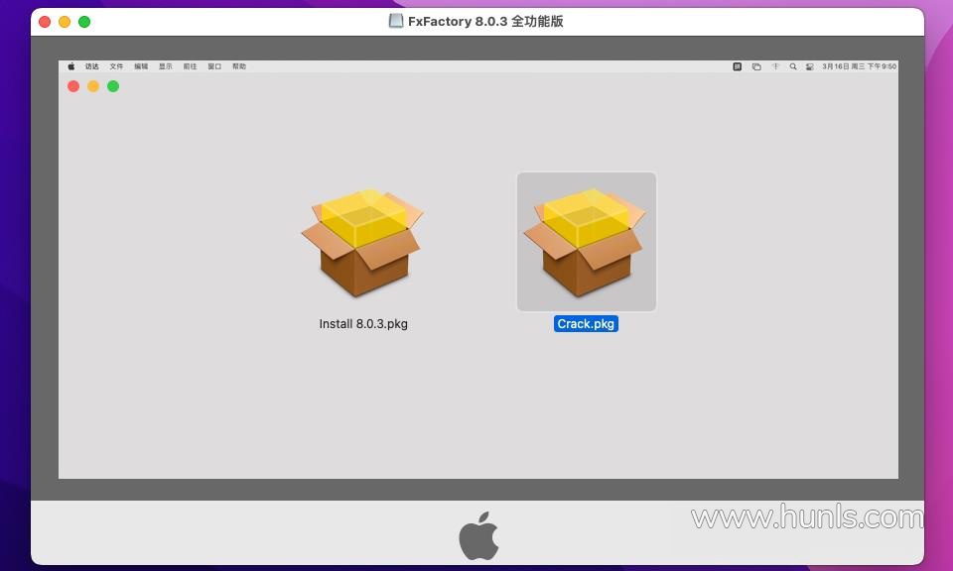The width and height of the screenshot is (953, 571).
Task: Click the inner green zoom button
Action: (x=113, y=86)
